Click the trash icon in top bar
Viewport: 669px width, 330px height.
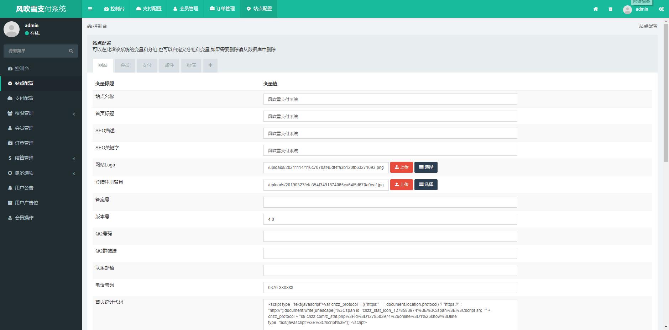click(x=611, y=9)
